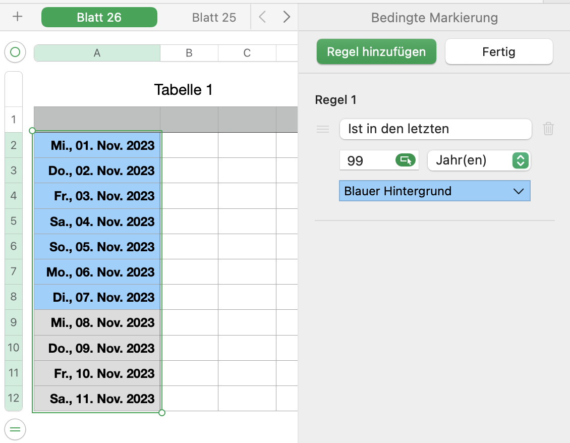
Task: Go to next sheet tab arrow
Action: coord(287,17)
